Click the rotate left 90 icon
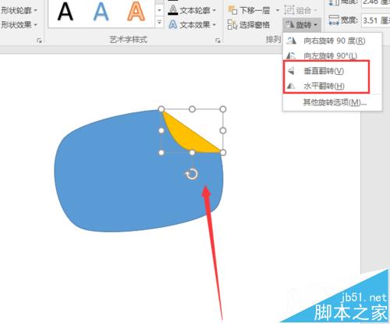This screenshot has height=324, width=390. click(x=291, y=55)
